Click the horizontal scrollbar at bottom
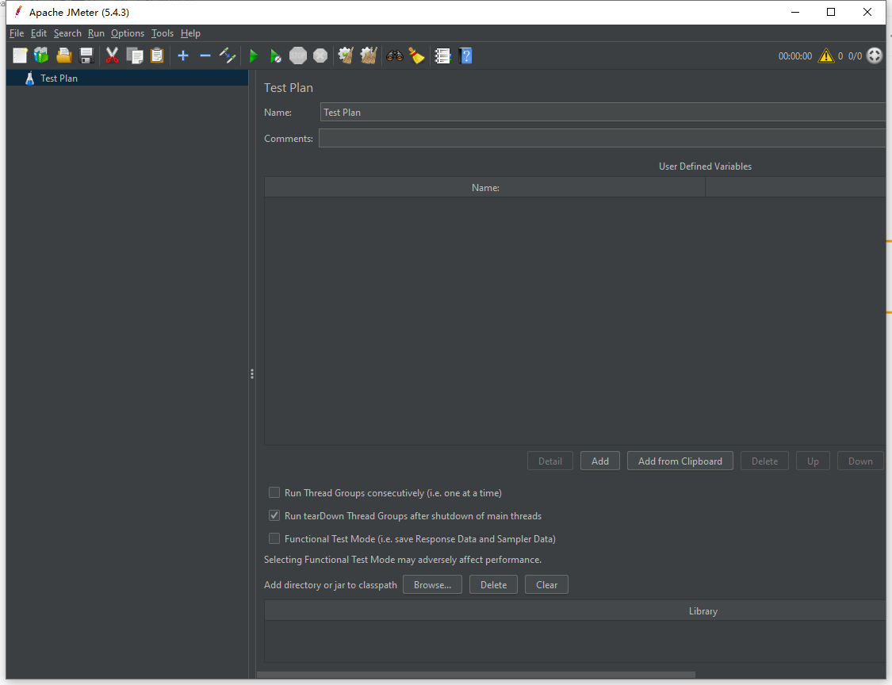The image size is (892, 685). pos(477,675)
